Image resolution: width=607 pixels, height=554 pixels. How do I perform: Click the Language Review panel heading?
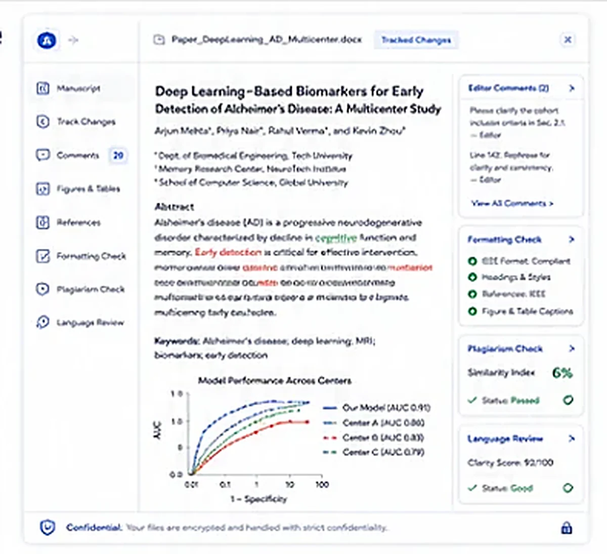(505, 439)
